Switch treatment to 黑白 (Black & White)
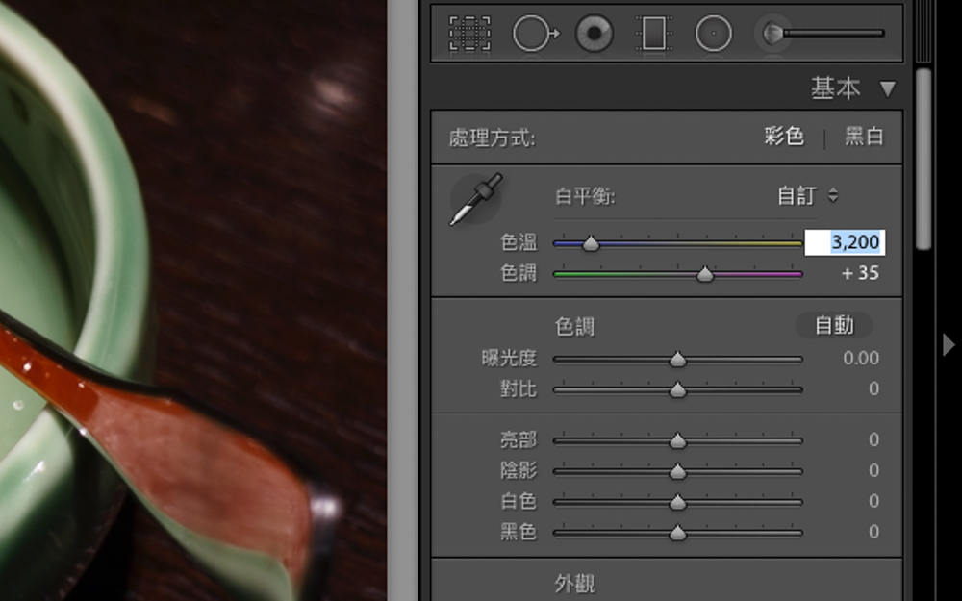 click(x=864, y=137)
